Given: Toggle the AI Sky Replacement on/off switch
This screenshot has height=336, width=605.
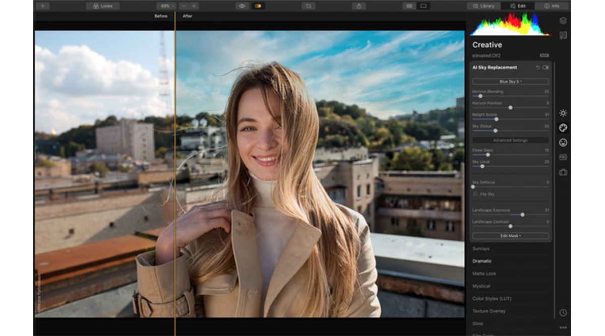Looking at the screenshot, I should [546, 68].
